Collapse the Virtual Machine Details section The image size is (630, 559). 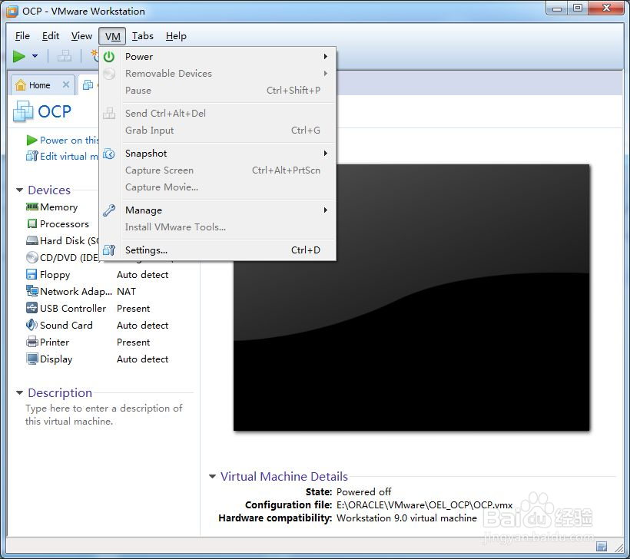(212, 476)
